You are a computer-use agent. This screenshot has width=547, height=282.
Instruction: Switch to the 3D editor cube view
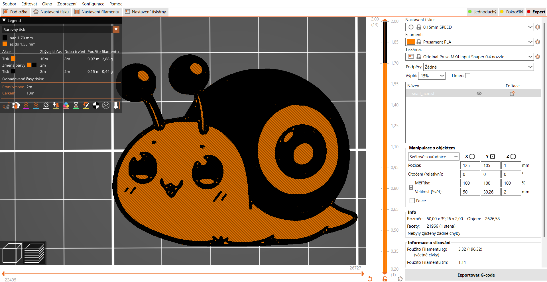coord(12,253)
